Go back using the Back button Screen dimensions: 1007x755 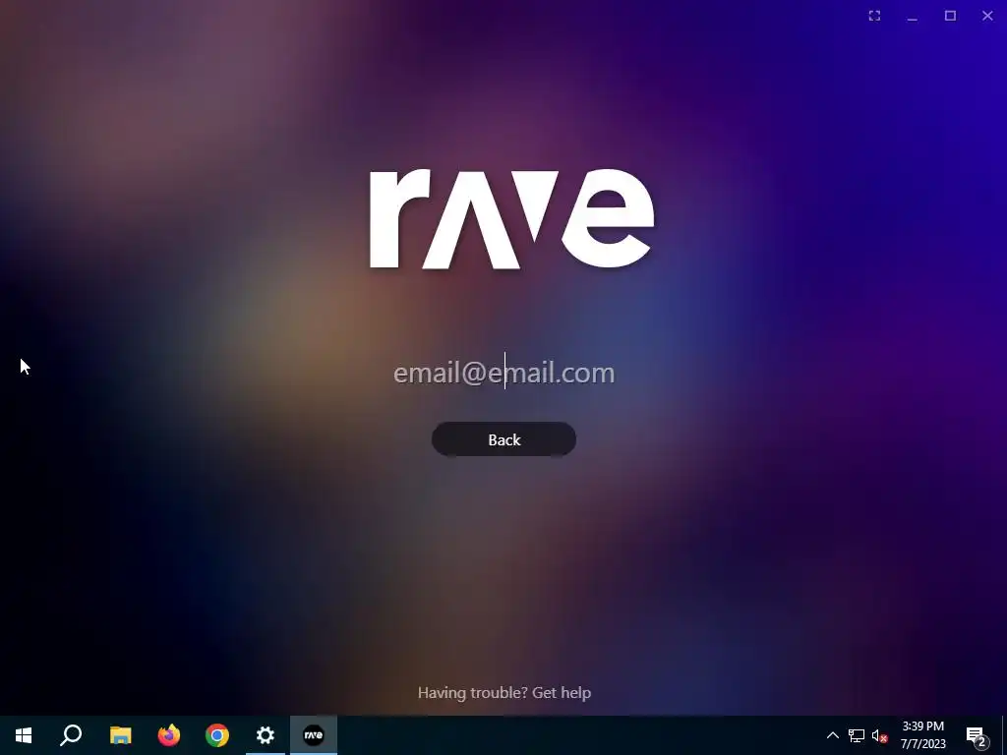(503, 439)
